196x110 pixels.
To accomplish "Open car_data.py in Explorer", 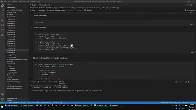I will pyautogui.click(x=13, y=57).
